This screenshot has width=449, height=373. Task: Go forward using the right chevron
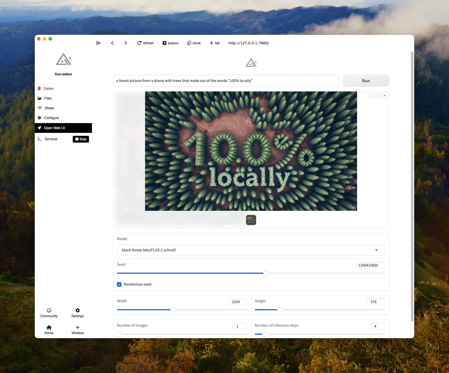pos(126,43)
